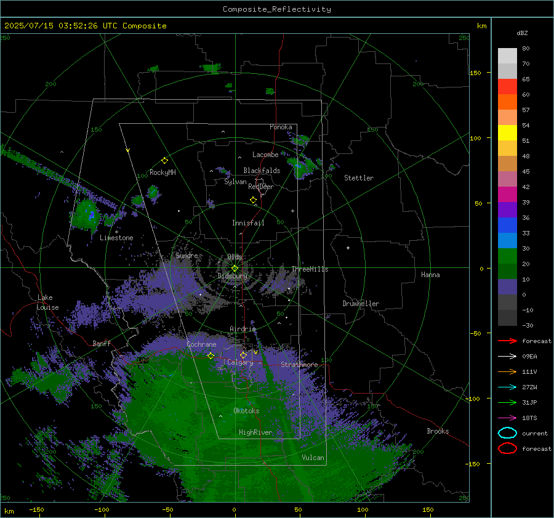Click the yellow diamond marker above Calgary

pyautogui.click(x=243, y=355)
